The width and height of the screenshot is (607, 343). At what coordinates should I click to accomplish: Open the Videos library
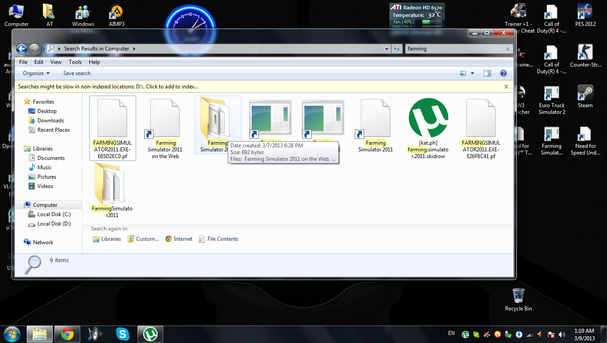click(x=45, y=186)
